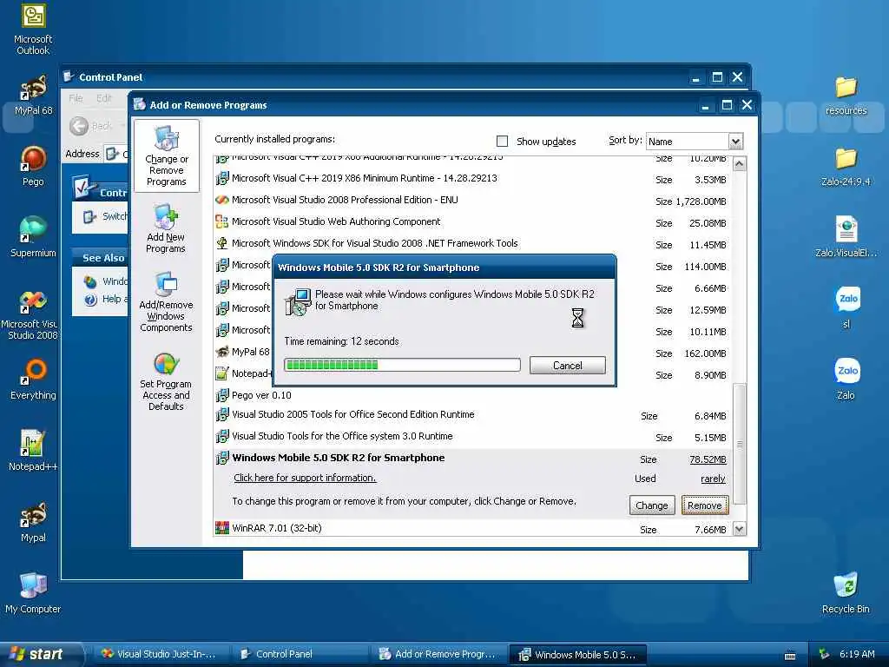
Task: Click the 78.52MB size value link
Action: pyautogui.click(x=708, y=459)
